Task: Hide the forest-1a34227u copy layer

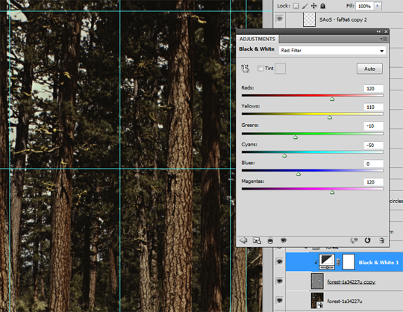Action: click(x=279, y=281)
